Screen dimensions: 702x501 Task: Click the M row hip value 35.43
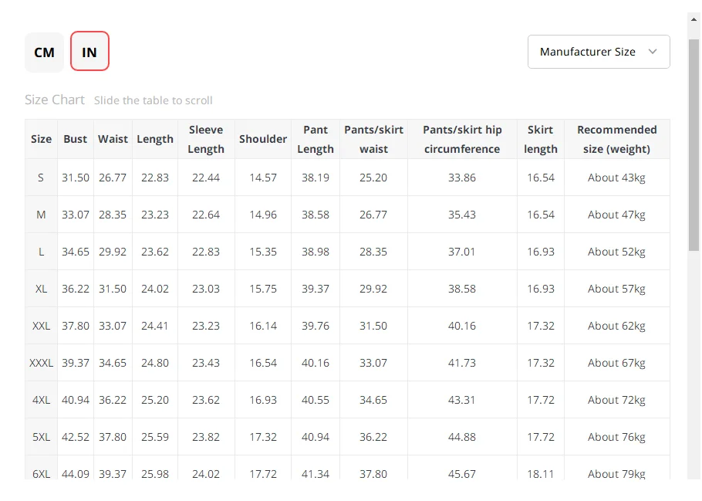462,215
